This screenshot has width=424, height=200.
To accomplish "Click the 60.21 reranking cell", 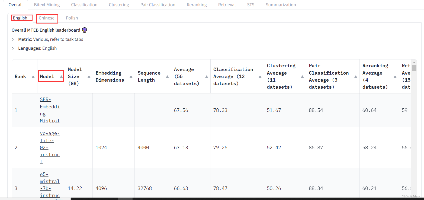I will (369, 188).
